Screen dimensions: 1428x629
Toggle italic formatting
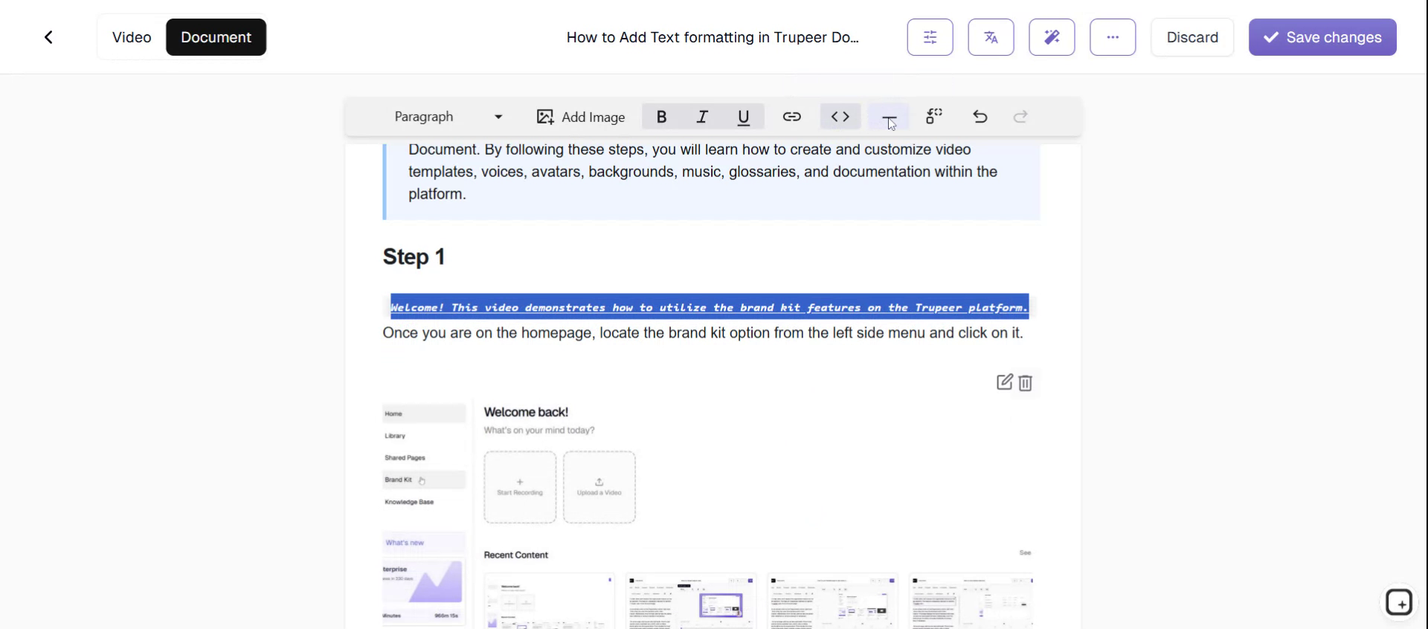702,117
